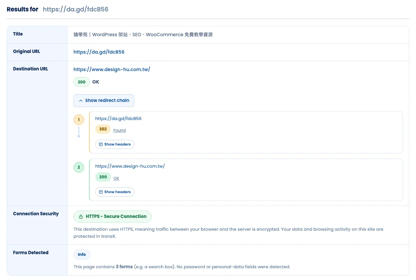Click the 'OK' status link in step 2
The height and width of the screenshot is (280, 416).
pos(116,178)
